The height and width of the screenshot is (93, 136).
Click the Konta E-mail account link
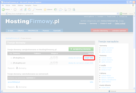(106, 23)
